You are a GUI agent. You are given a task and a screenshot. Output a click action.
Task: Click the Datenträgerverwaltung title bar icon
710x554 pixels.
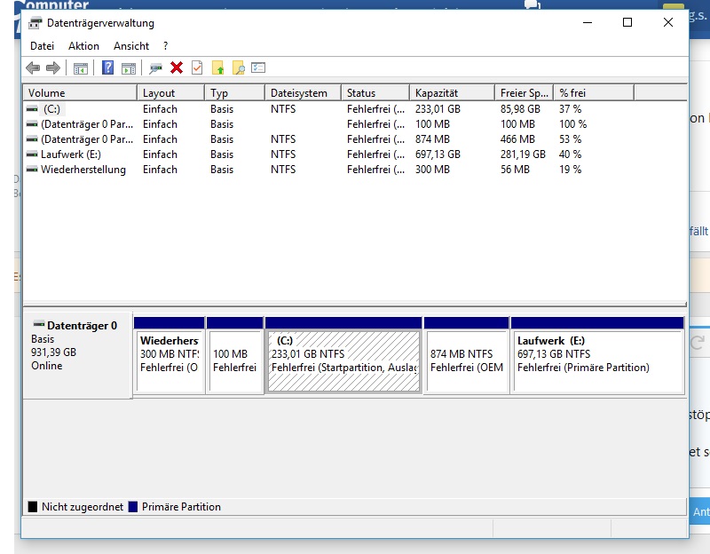35,23
